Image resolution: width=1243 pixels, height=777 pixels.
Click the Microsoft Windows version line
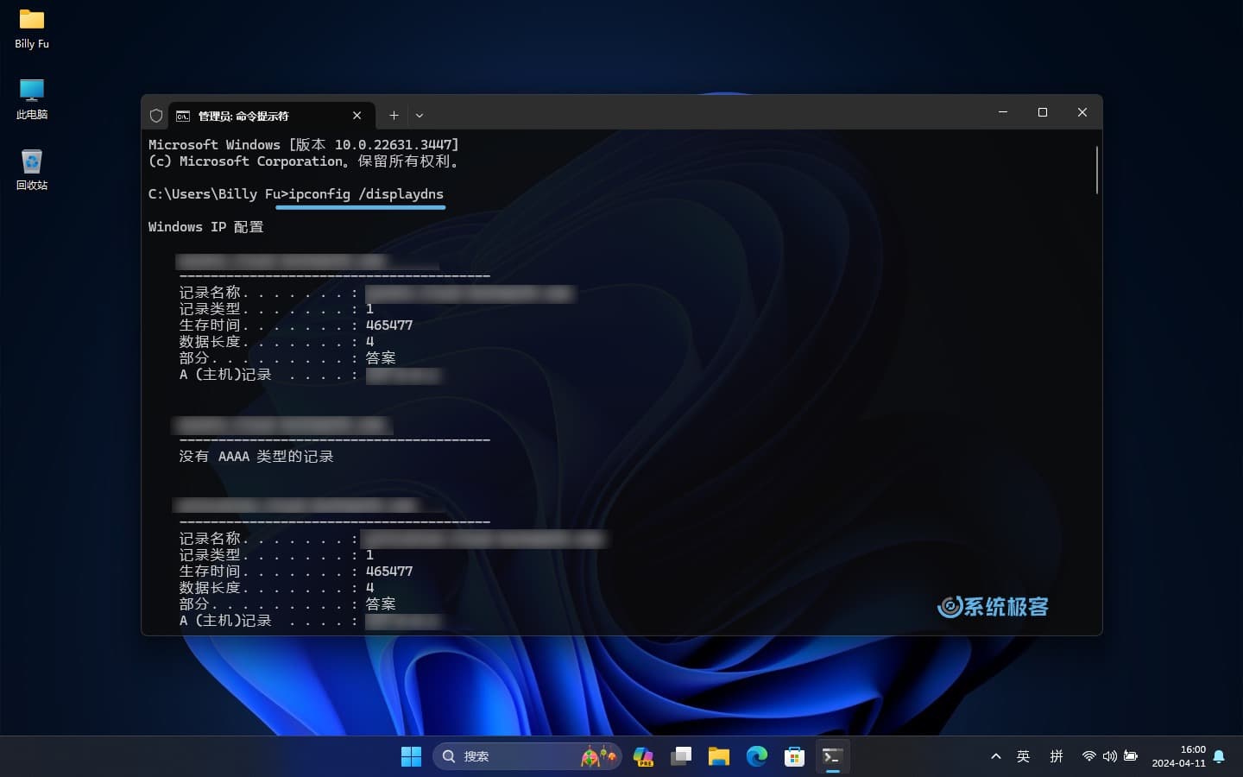pyautogui.click(x=303, y=144)
